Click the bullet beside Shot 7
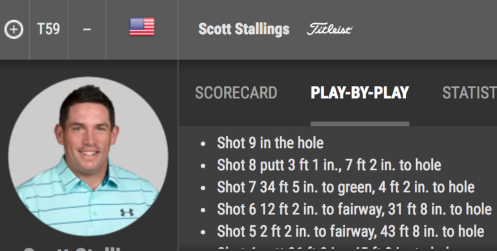Viewport: 497px width, 251px height. [x=203, y=188]
